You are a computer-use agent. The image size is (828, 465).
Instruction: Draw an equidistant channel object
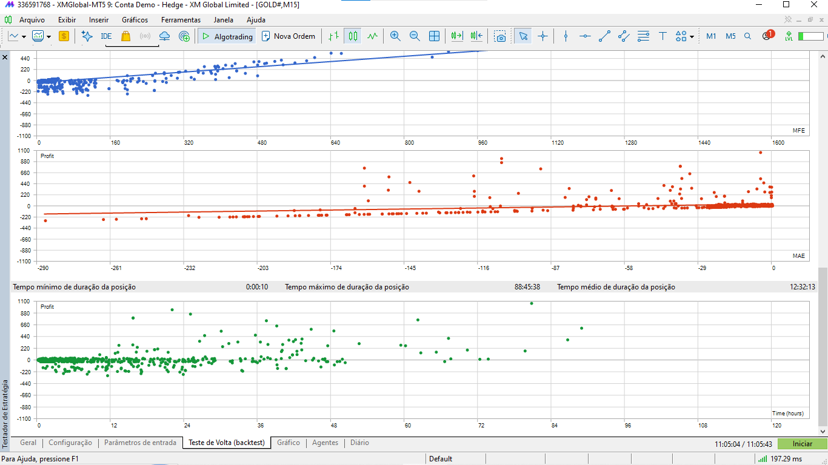[624, 36]
